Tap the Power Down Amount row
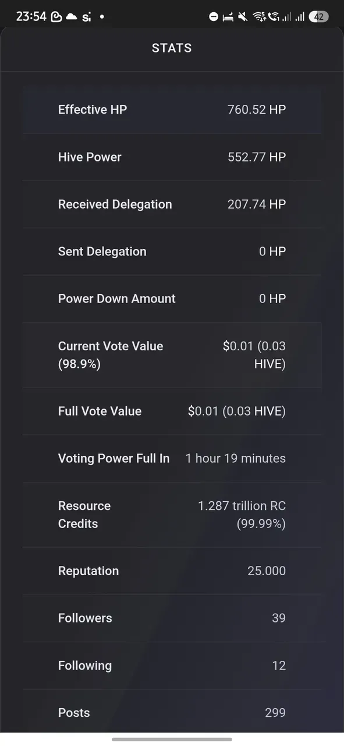344x746 pixels. click(172, 299)
